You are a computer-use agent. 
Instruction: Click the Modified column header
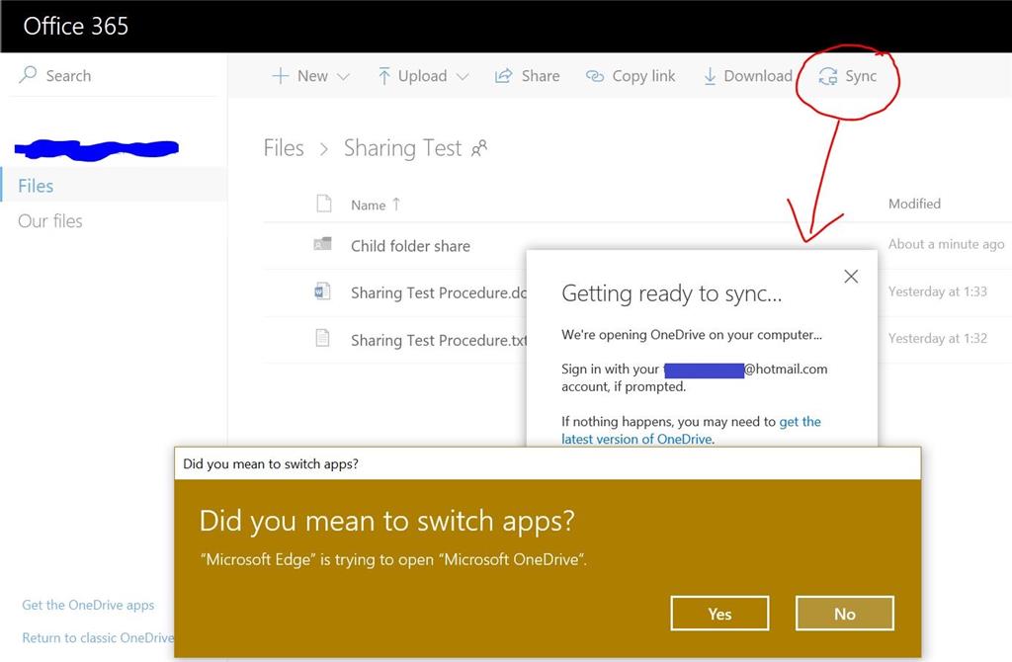(x=914, y=204)
